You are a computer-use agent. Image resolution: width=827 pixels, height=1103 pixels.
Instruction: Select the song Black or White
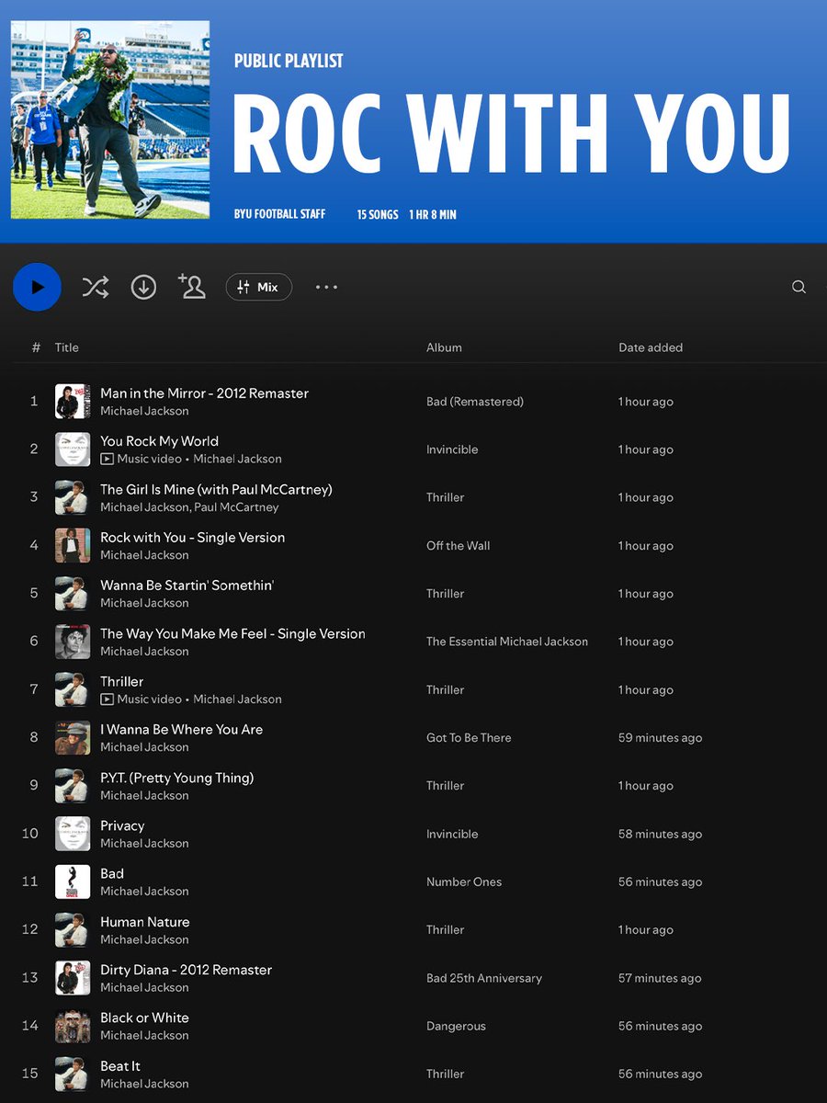(144, 1018)
